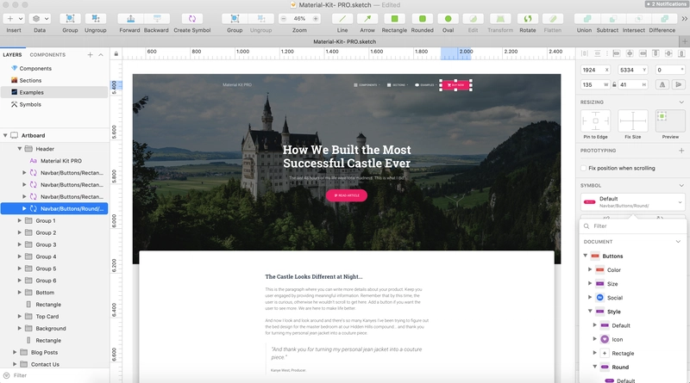
Task: Add a prototyping link plus icon
Action: point(681,151)
